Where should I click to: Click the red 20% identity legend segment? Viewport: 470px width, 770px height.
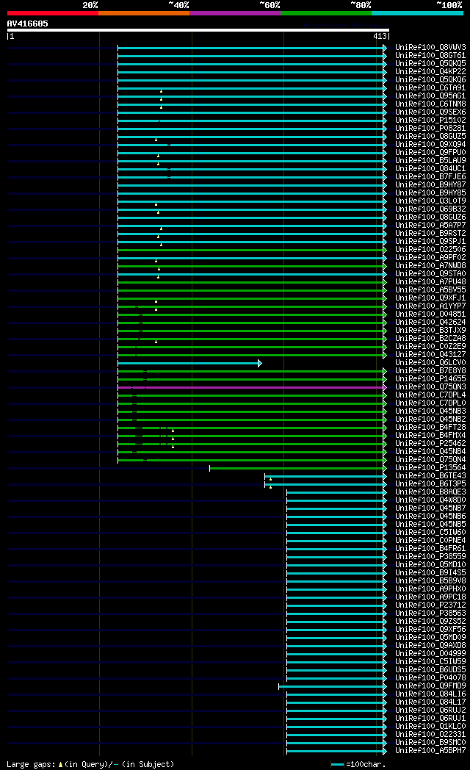(52, 13)
